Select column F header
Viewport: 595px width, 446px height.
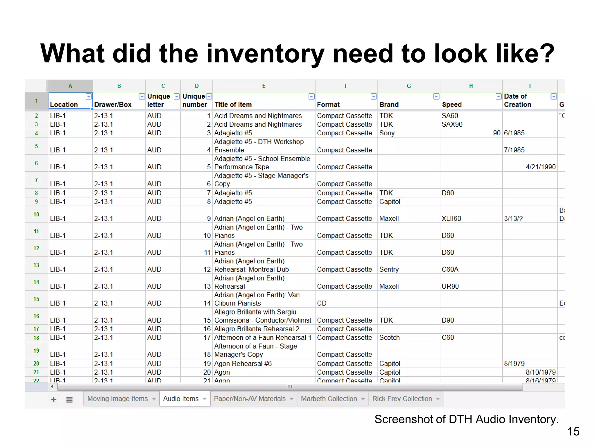(x=346, y=86)
